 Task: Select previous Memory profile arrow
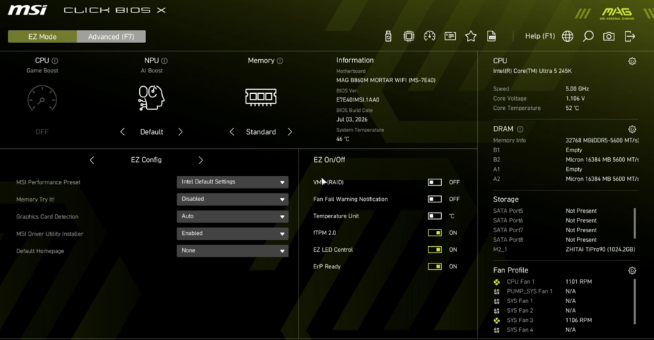coord(232,131)
